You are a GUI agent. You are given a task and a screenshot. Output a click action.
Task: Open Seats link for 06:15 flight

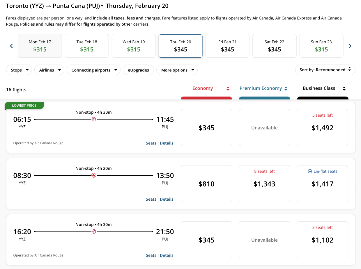pyautogui.click(x=151, y=143)
